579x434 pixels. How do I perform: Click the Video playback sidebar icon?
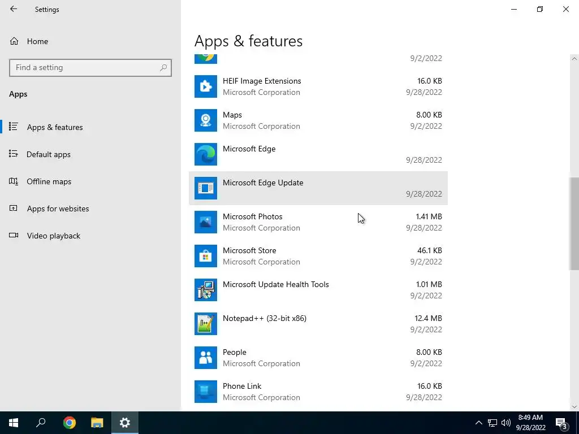tap(14, 236)
